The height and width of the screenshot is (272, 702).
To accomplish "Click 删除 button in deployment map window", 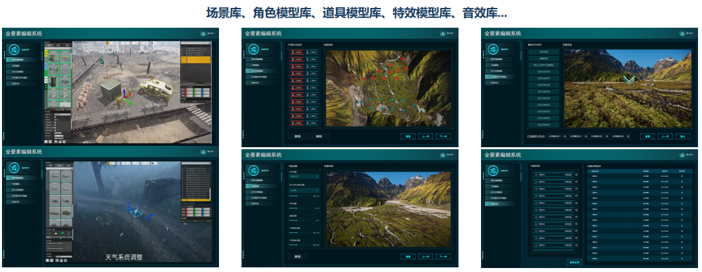I will pos(319,136).
